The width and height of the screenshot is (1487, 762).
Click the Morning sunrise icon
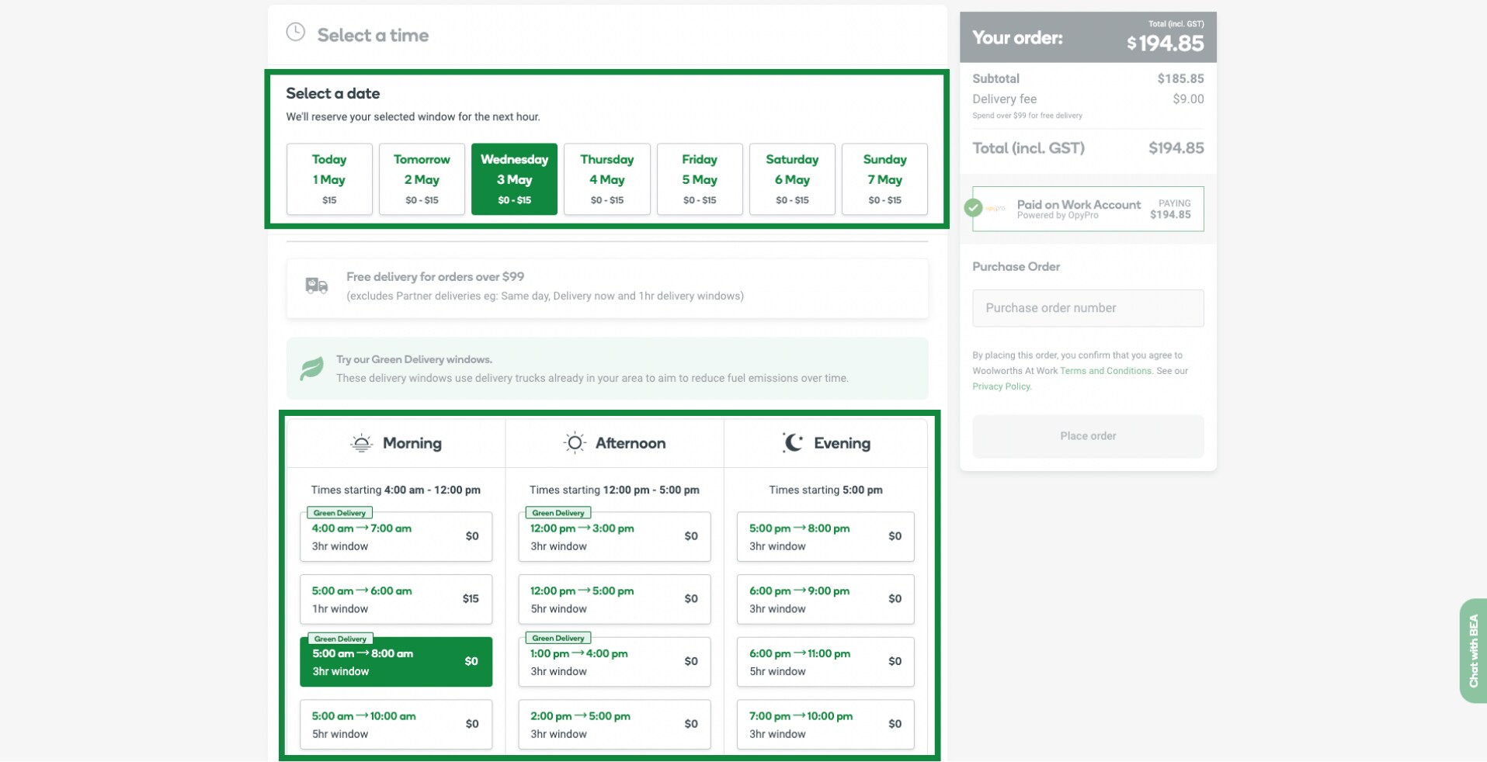tap(361, 442)
